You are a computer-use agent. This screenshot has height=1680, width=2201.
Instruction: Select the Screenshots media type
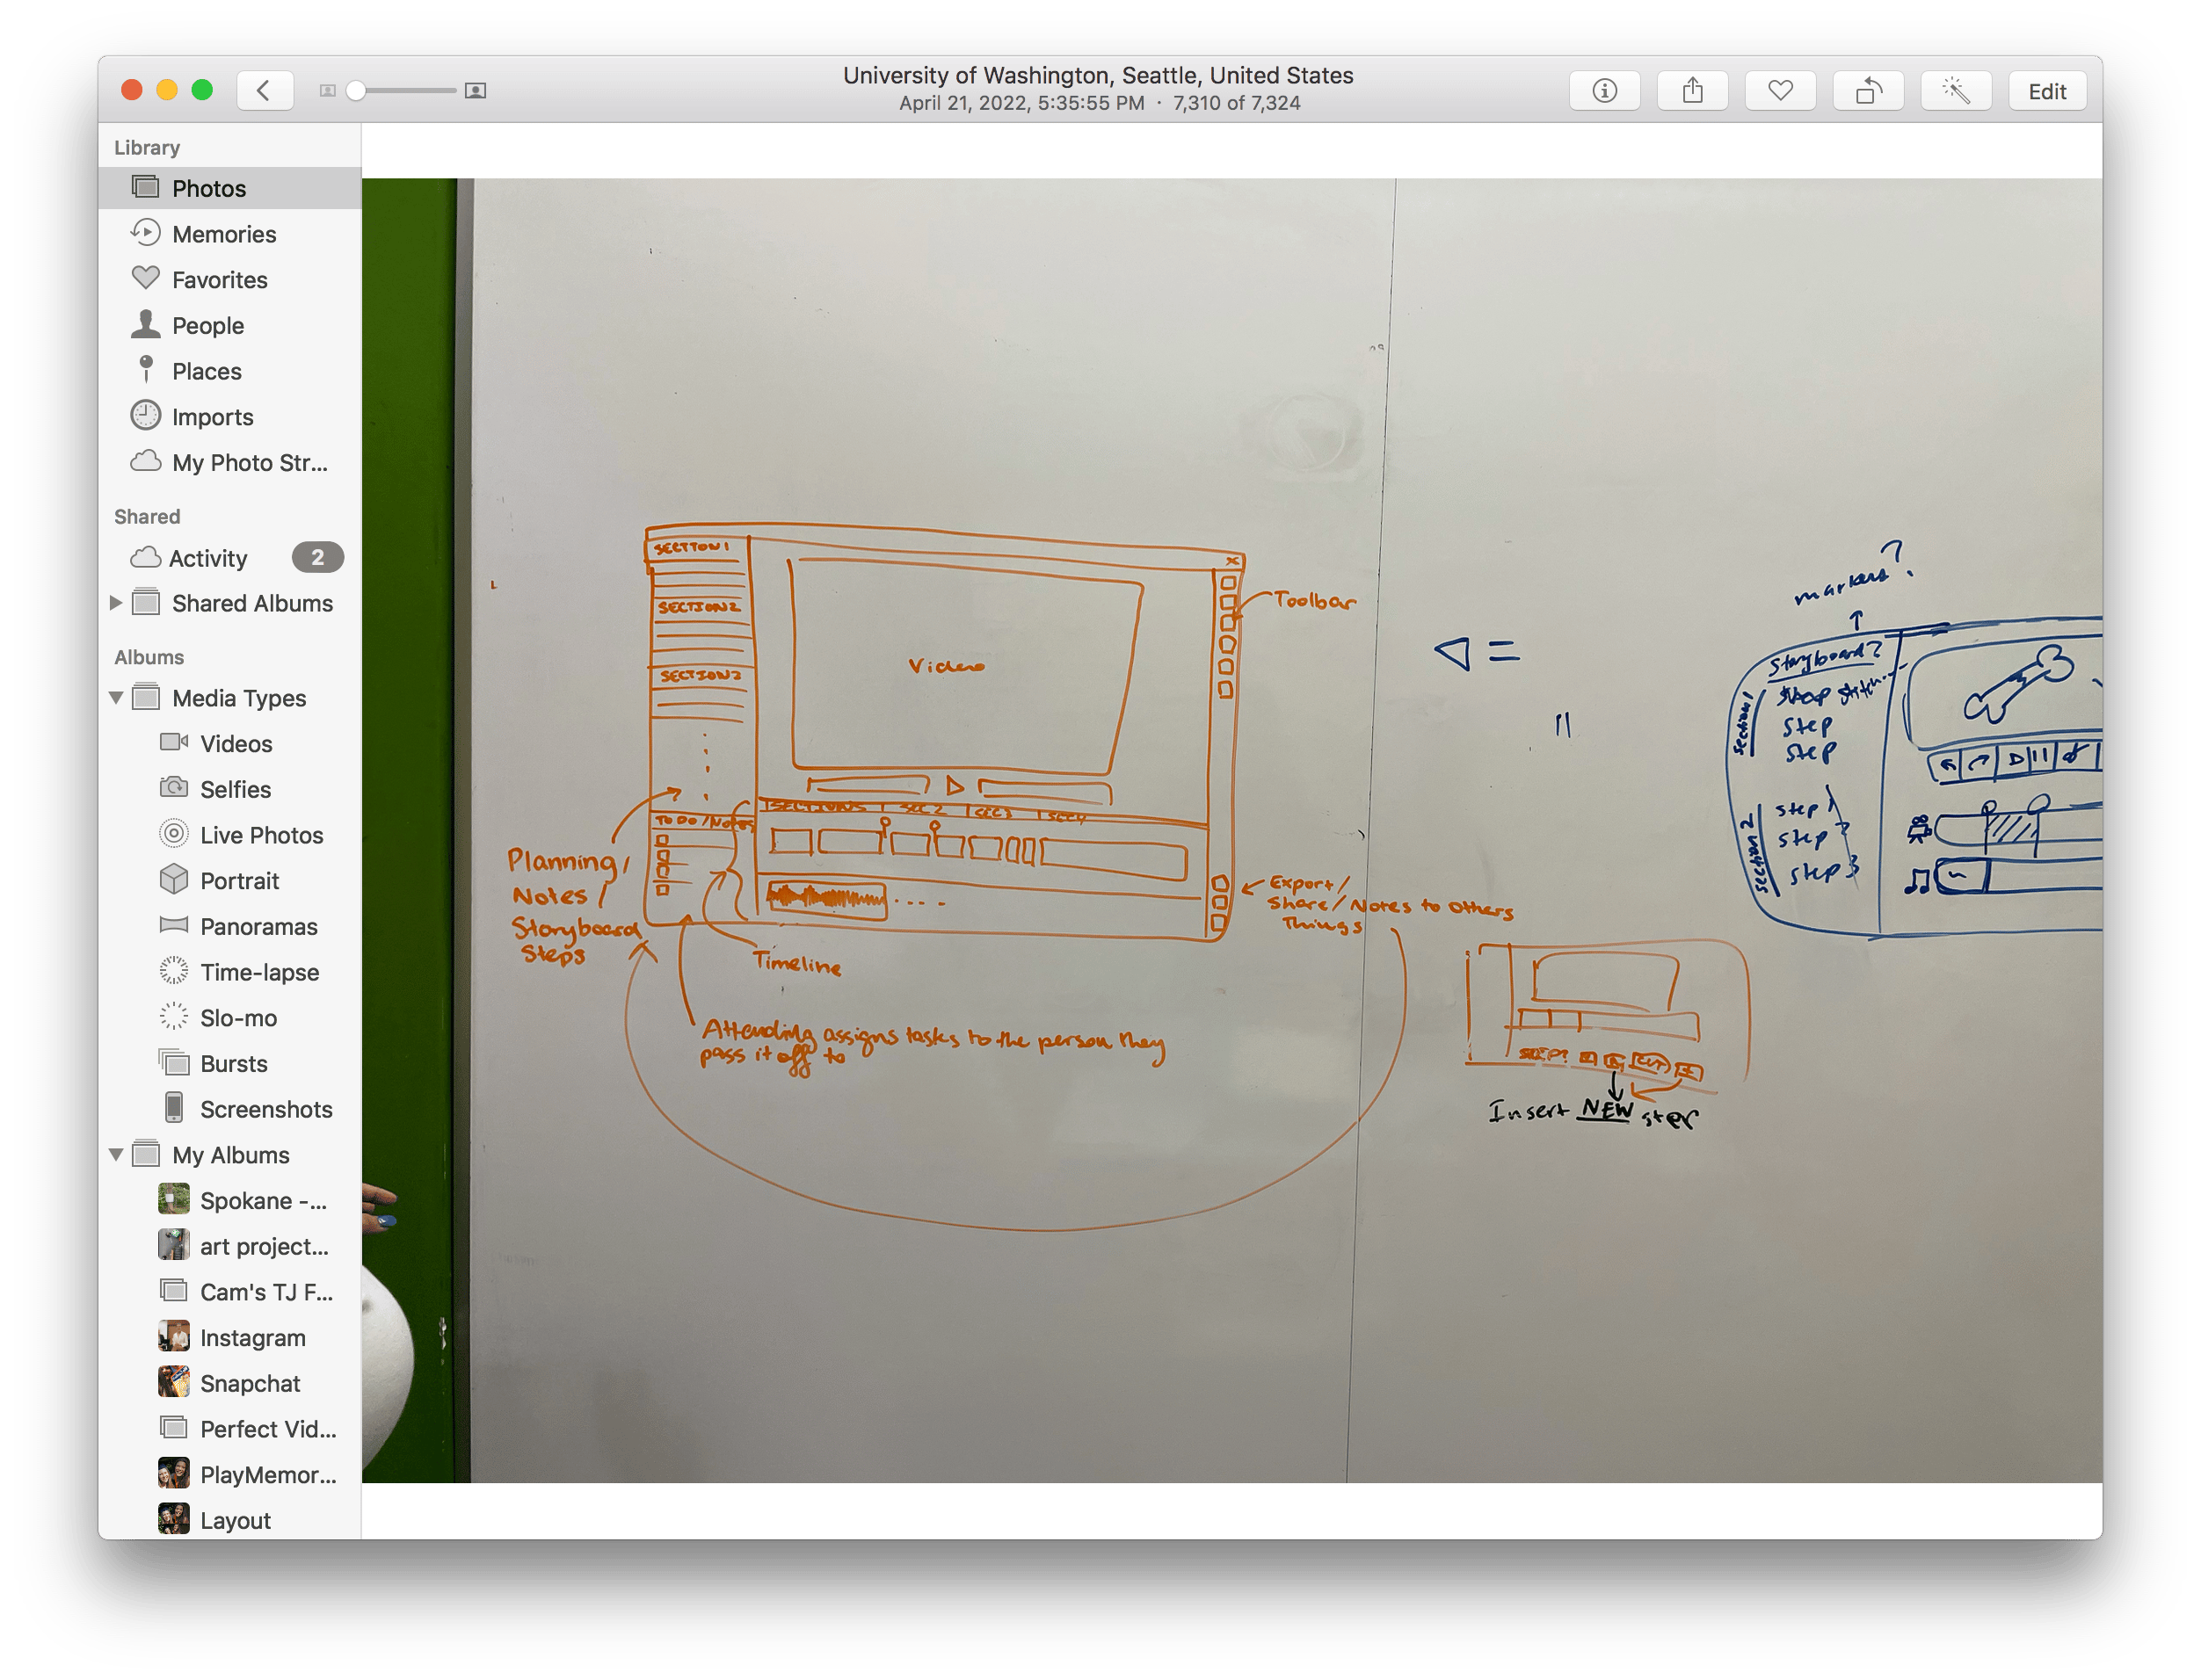pyautogui.click(x=265, y=1109)
